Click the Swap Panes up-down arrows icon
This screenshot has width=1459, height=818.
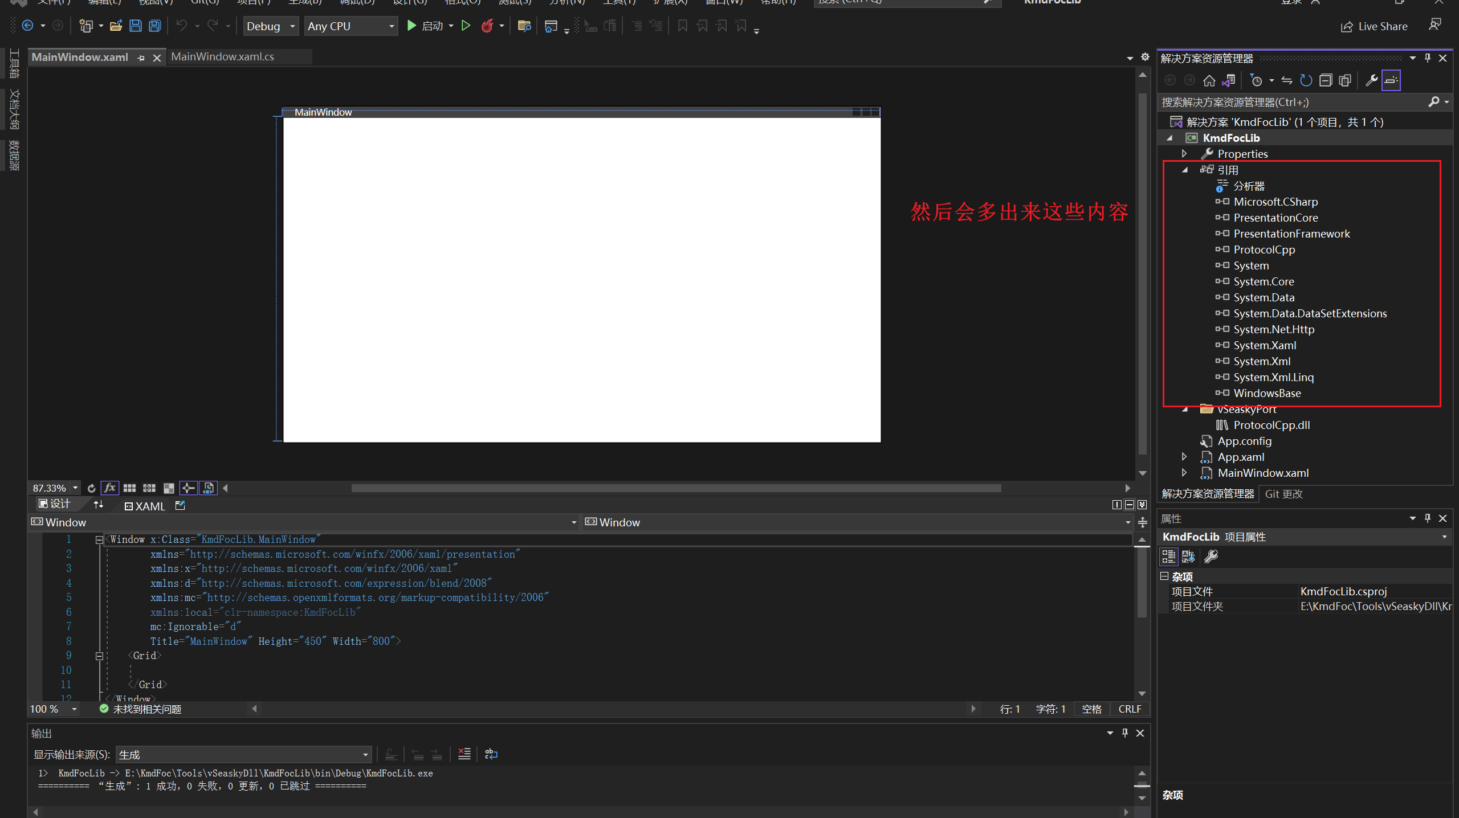99,505
